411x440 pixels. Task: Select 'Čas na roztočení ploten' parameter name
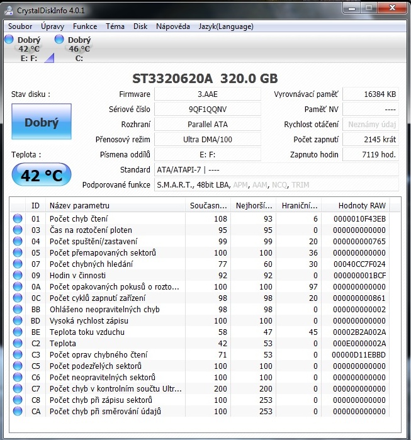pyautogui.click(x=91, y=230)
